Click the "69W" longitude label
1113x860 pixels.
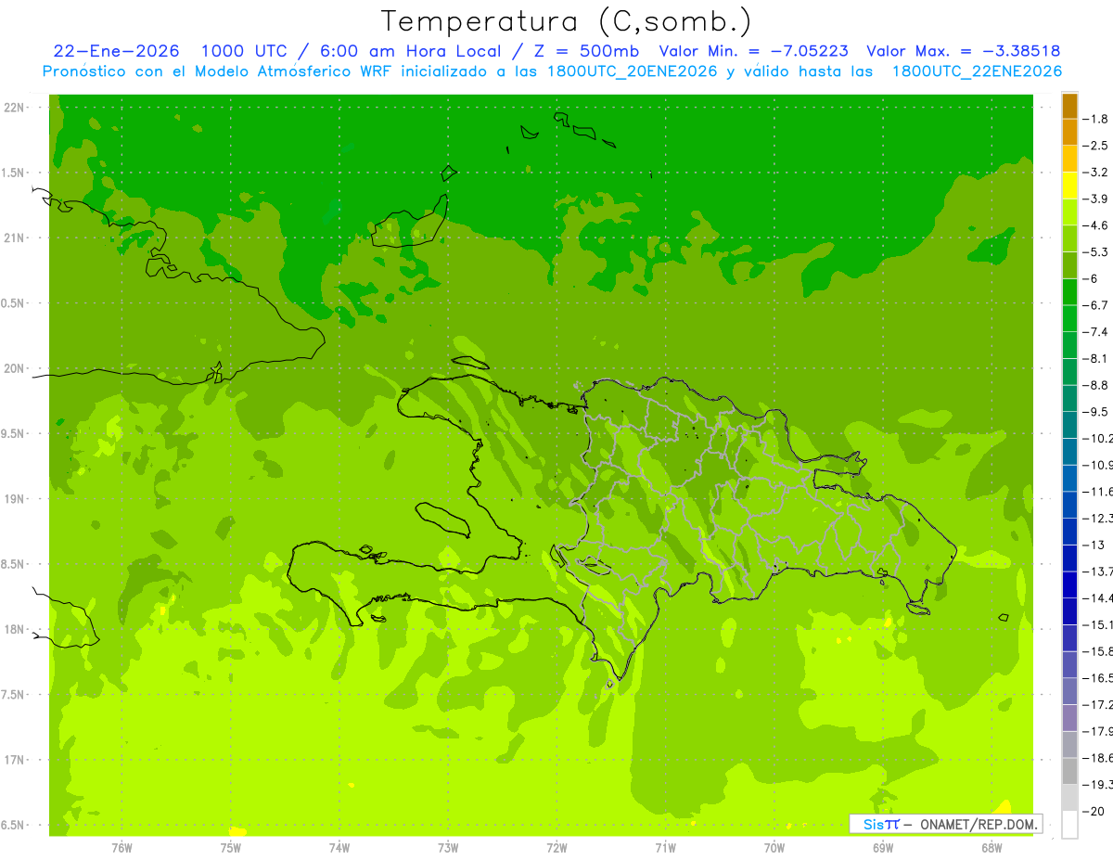click(x=883, y=848)
